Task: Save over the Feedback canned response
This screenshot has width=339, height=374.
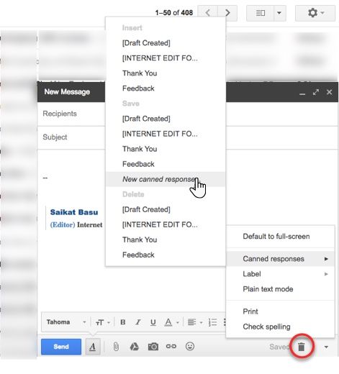Action: point(166,164)
